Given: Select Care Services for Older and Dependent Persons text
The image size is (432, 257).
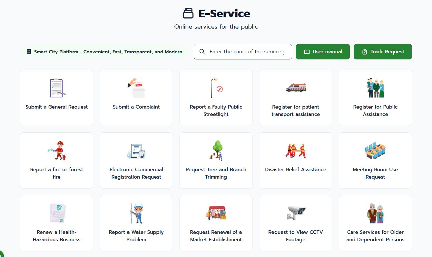Looking at the screenshot, I should pos(375,236).
